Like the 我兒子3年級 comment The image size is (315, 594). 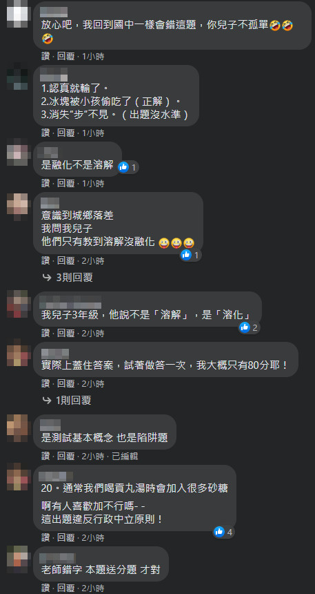point(45,333)
